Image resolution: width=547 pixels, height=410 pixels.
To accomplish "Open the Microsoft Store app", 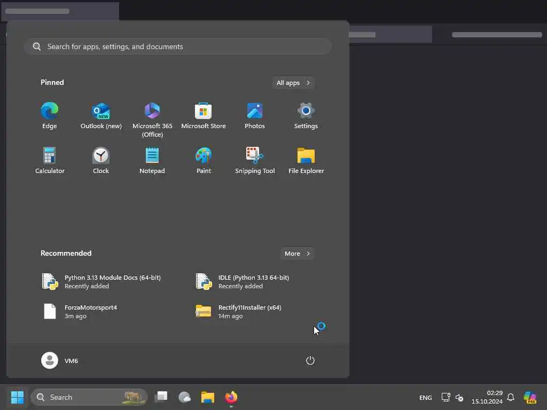I will tap(204, 116).
